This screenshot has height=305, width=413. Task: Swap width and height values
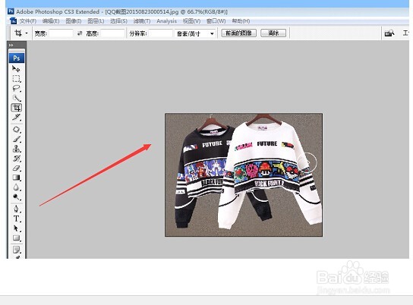tap(80, 33)
